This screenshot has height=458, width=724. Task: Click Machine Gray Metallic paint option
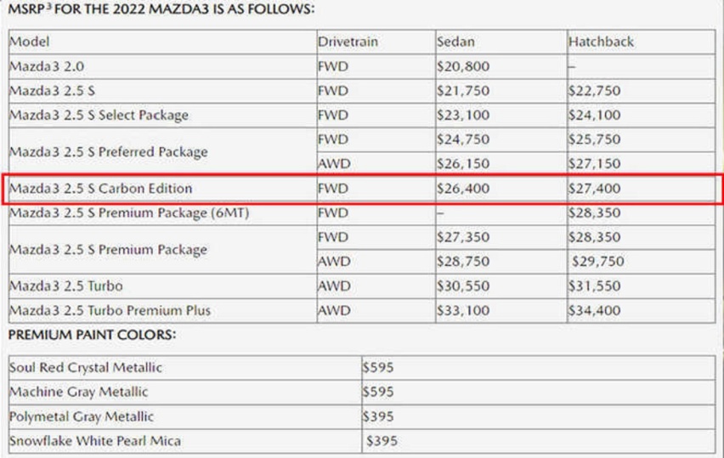78,392
